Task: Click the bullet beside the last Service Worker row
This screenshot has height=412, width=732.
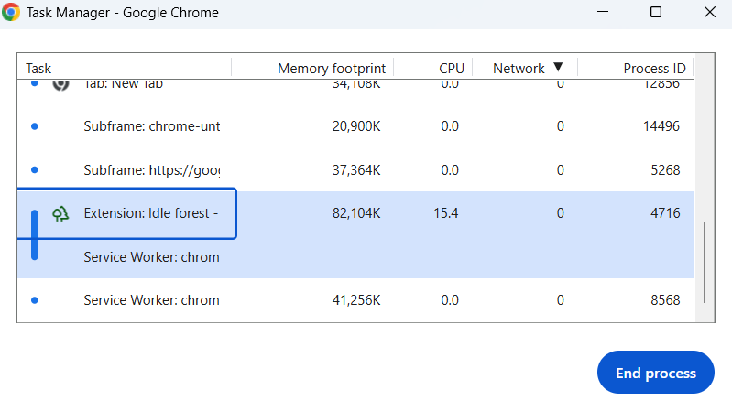Action: click(35, 299)
